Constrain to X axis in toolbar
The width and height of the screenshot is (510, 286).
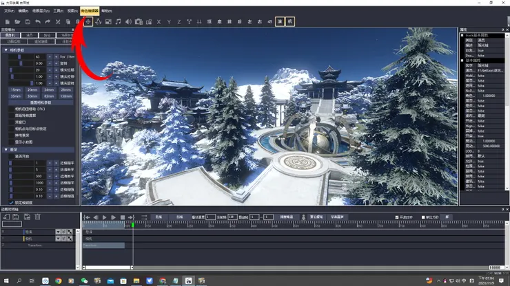(x=159, y=22)
